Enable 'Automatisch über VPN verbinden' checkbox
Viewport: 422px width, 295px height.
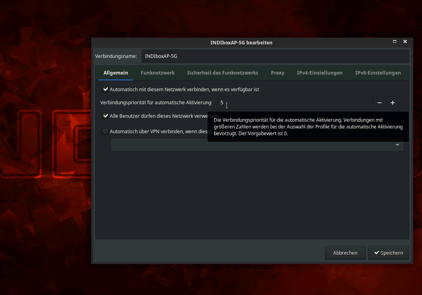pyautogui.click(x=105, y=131)
